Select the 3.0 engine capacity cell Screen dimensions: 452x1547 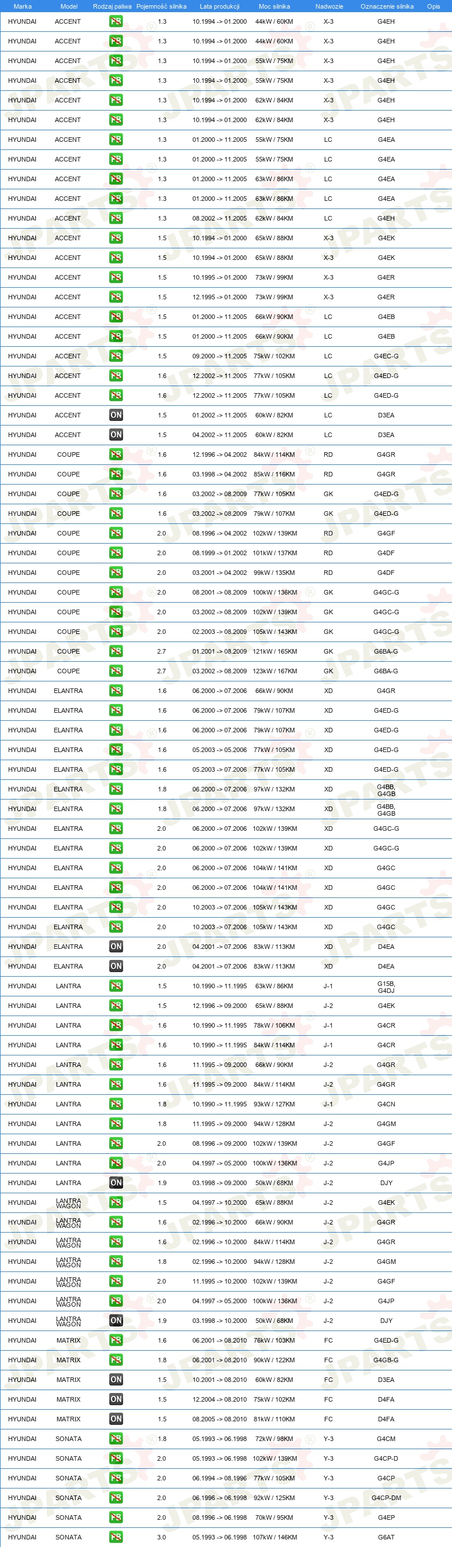[162, 1537]
